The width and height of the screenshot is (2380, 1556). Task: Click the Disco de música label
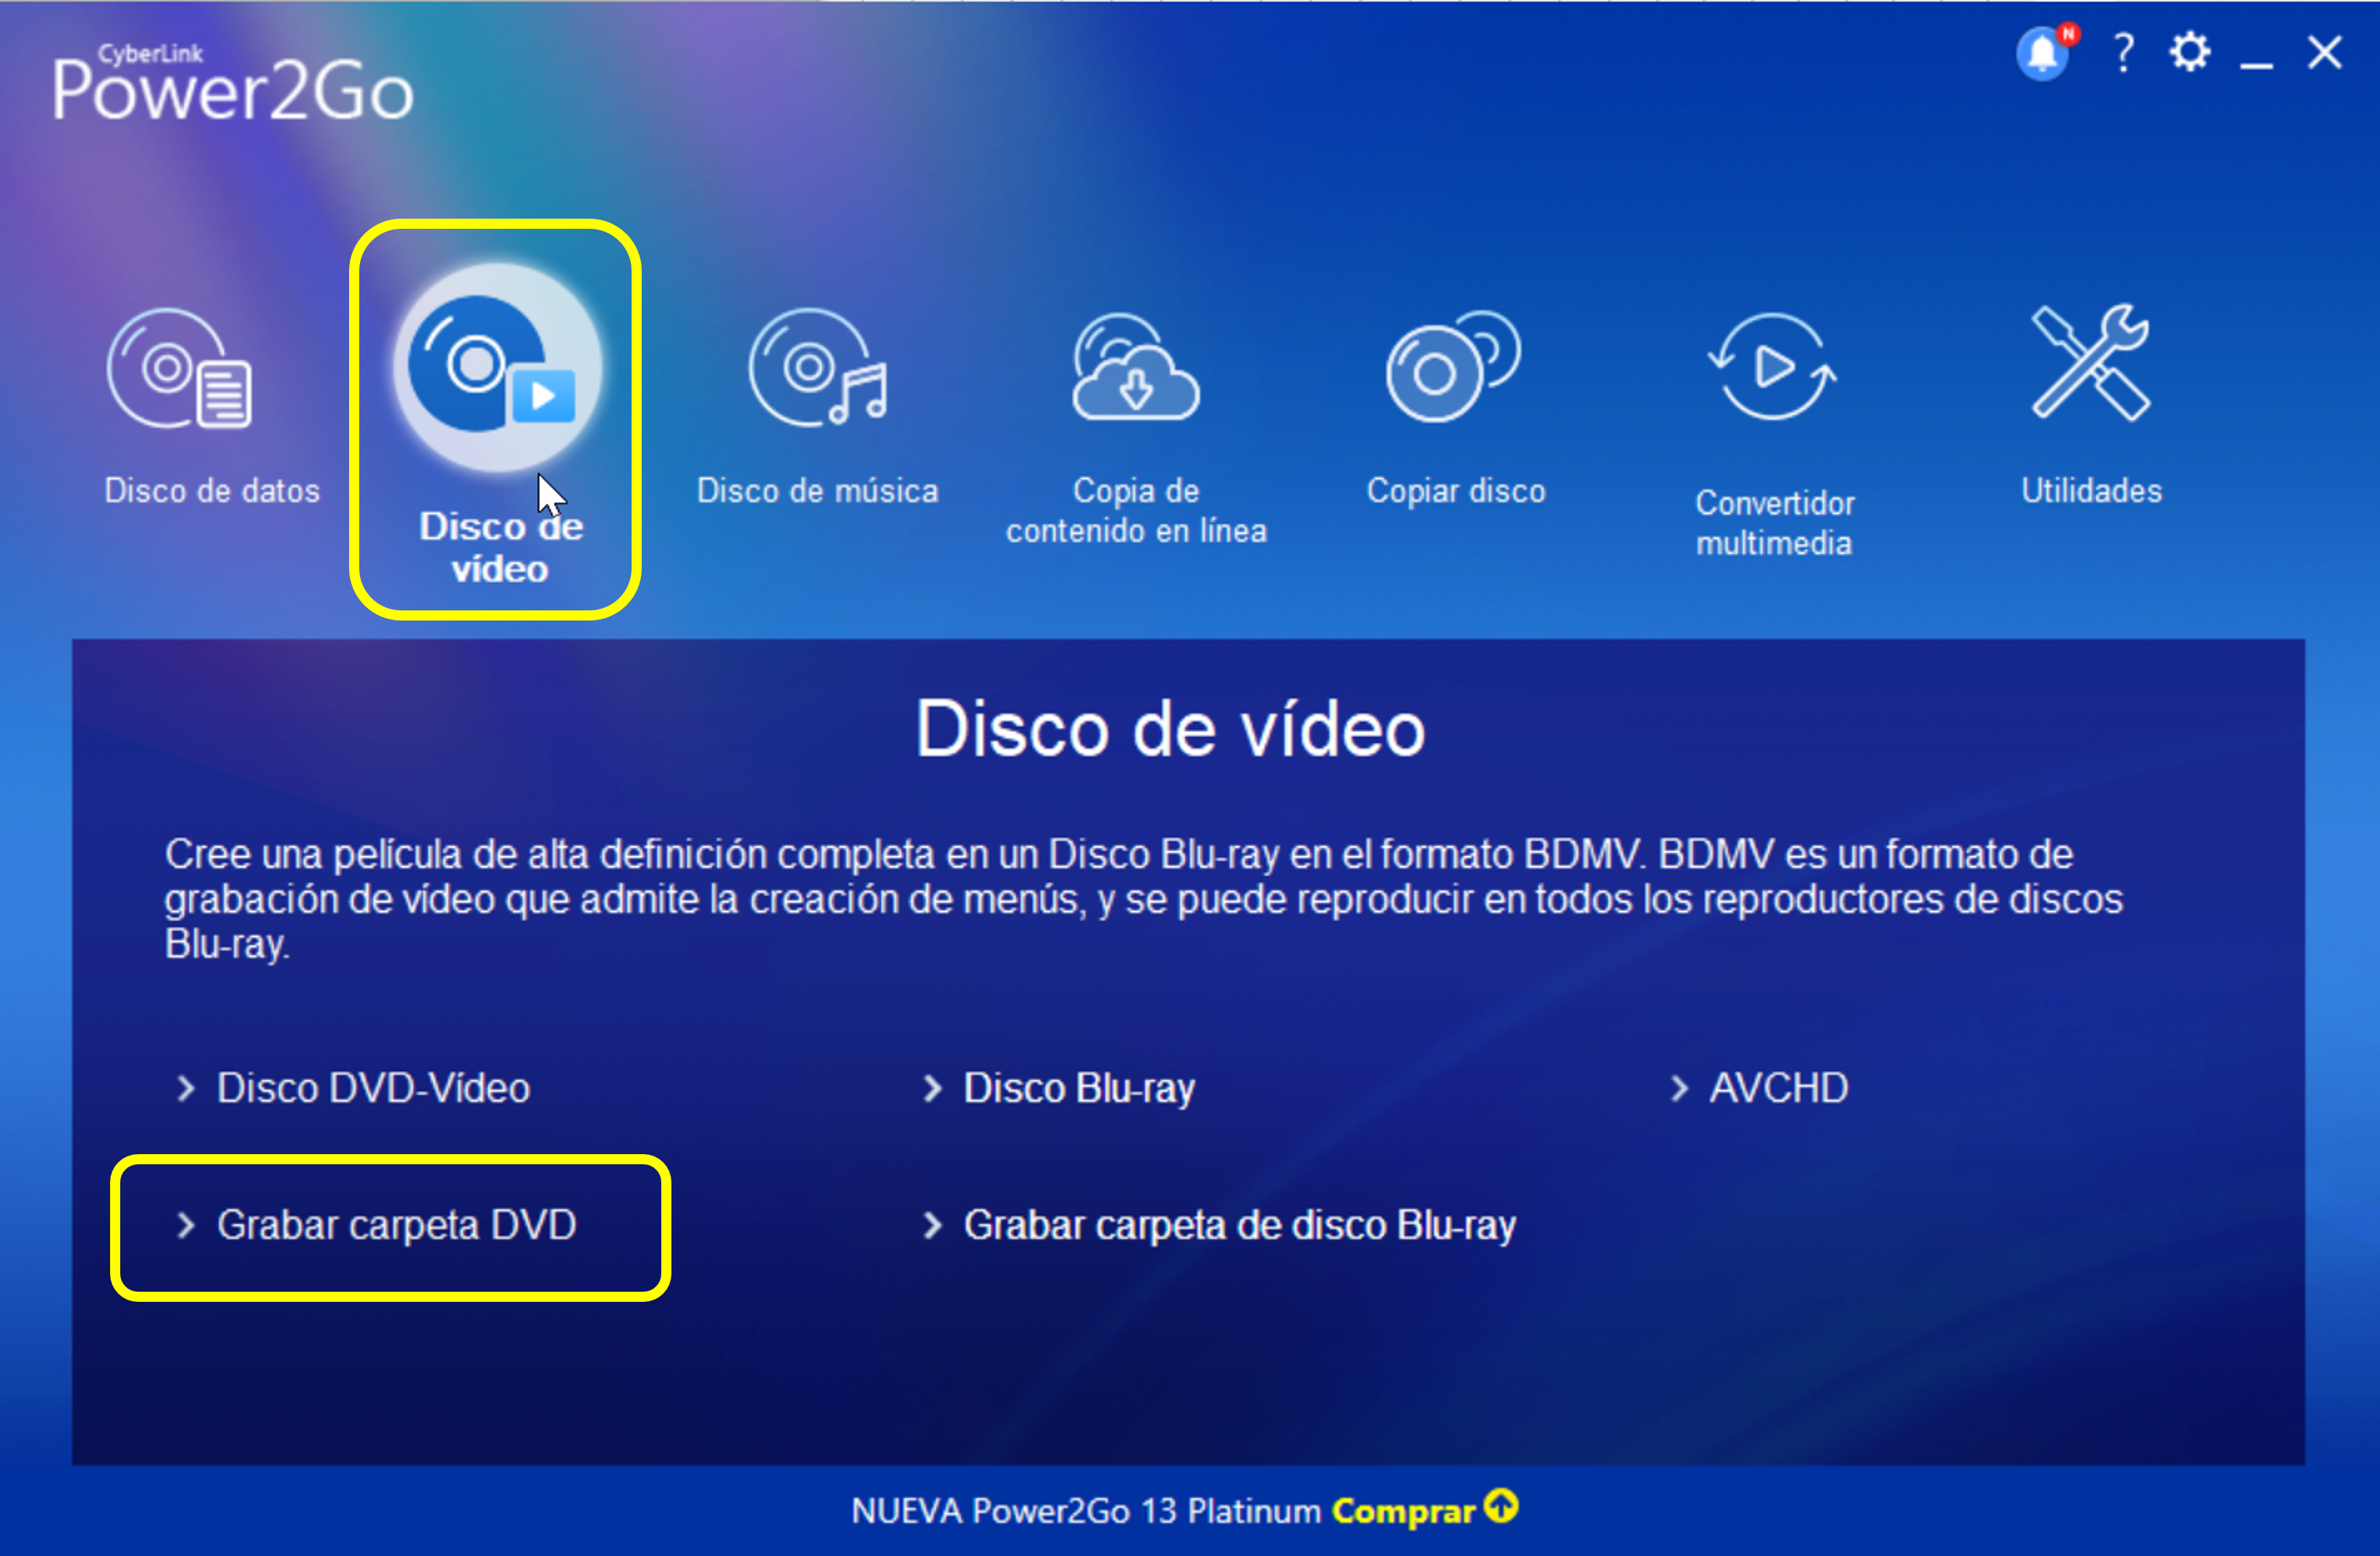pos(818,491)
